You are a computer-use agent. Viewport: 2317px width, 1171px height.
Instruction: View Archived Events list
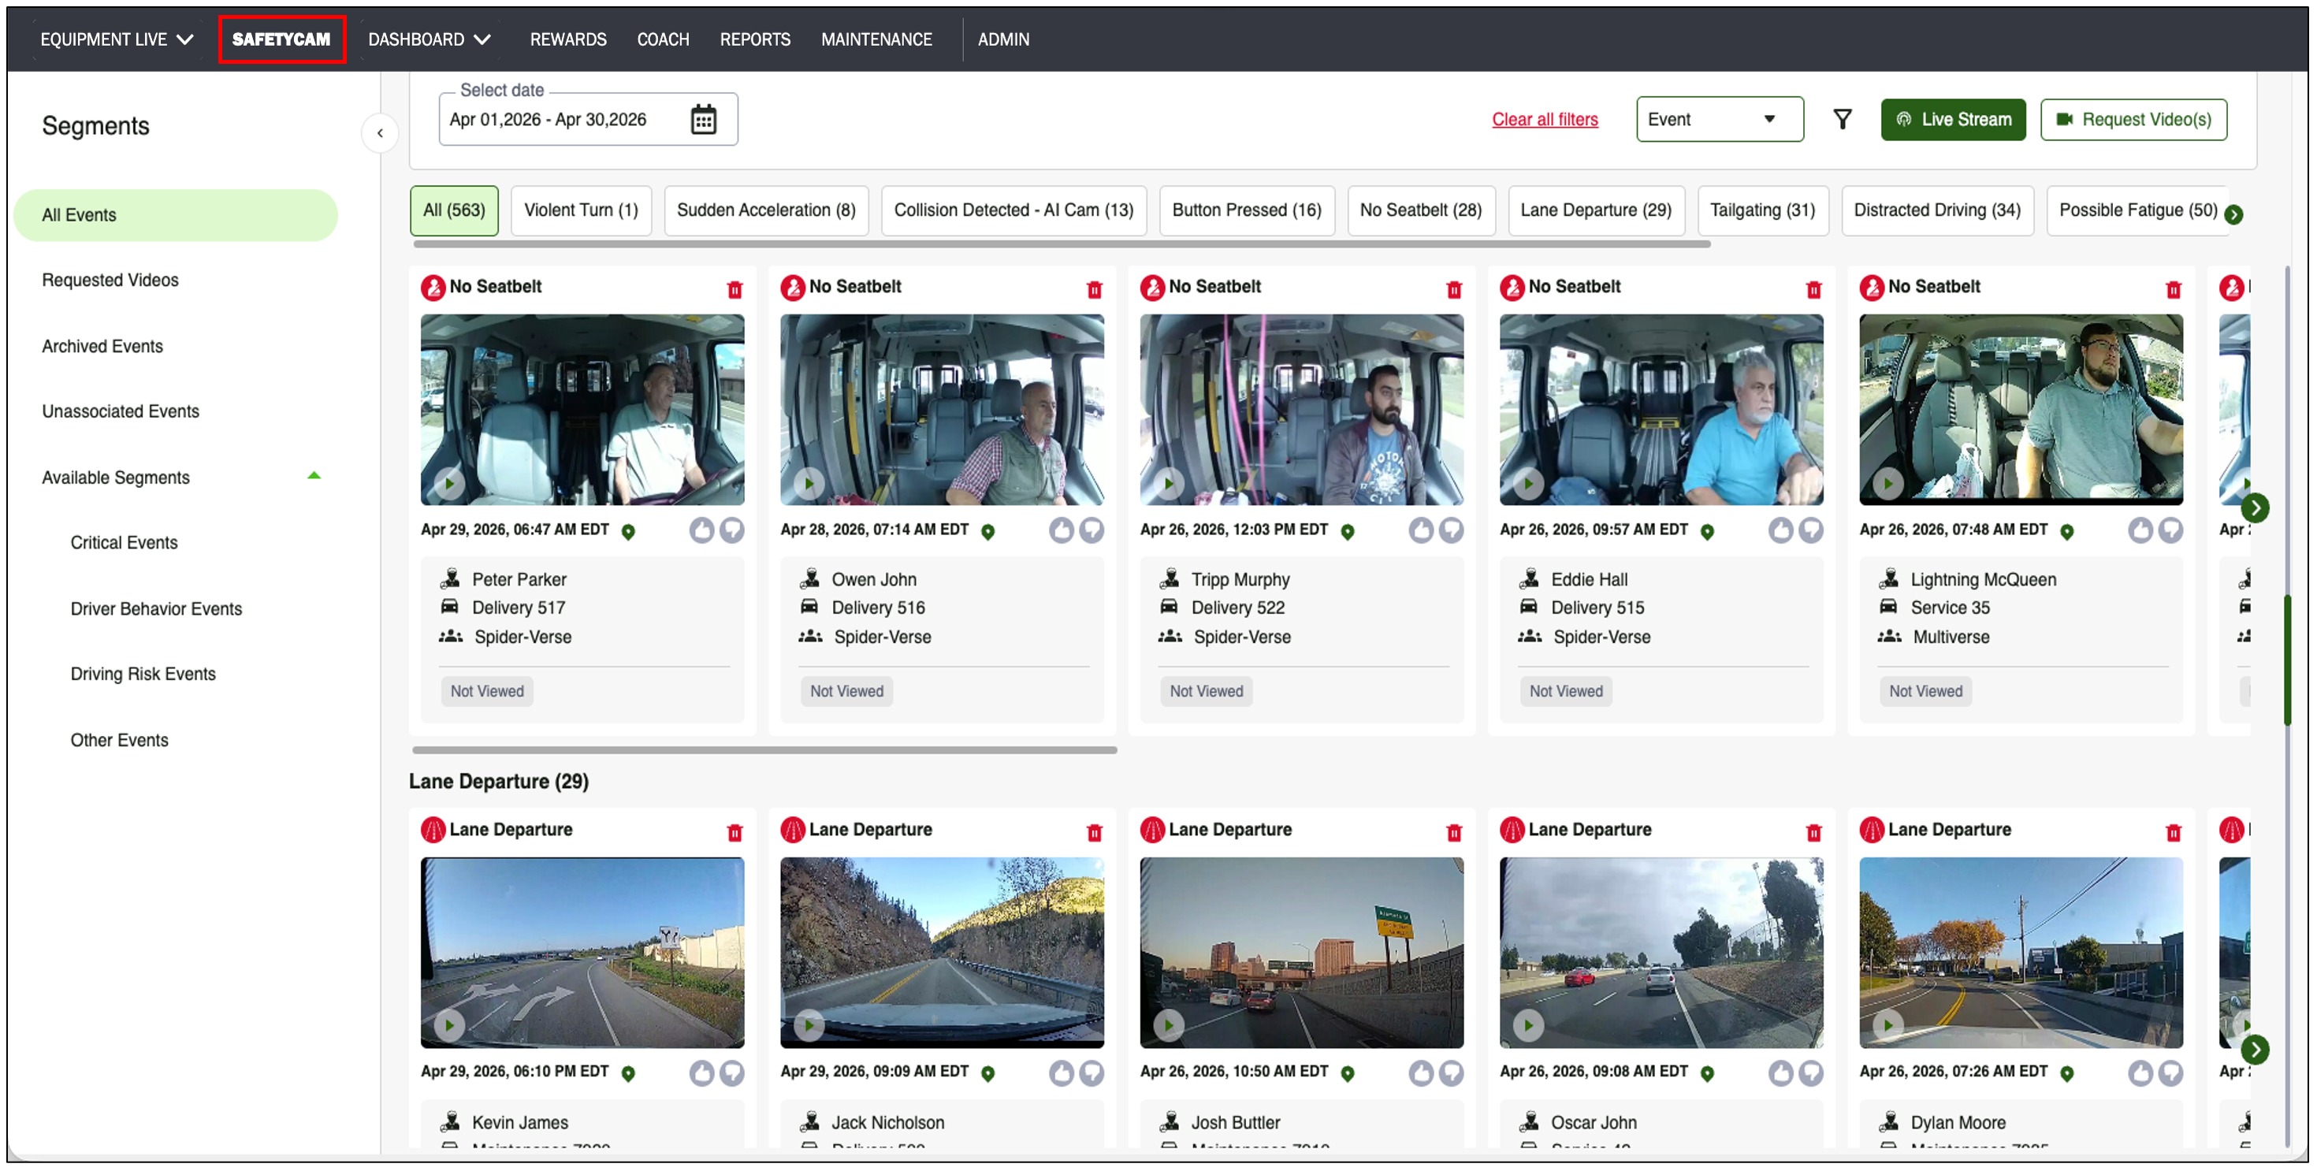tap(102, 346)
